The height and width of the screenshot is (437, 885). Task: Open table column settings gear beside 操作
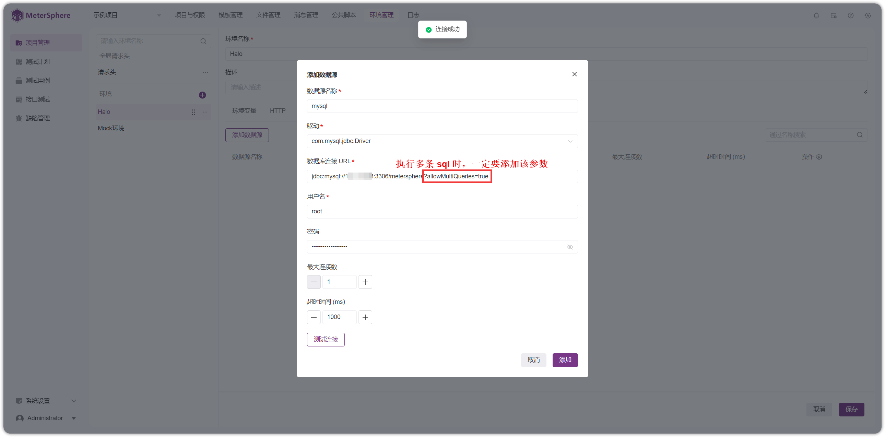[819, 157]
